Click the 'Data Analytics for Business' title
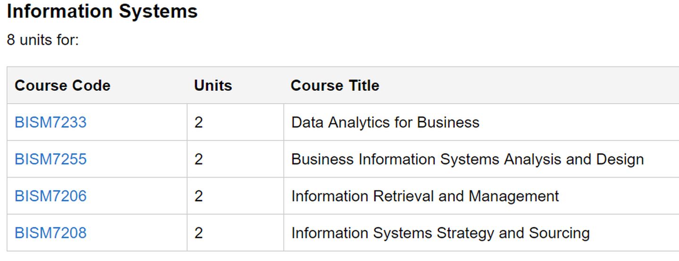This screenshot has height=261, width=679. pos(385,122)
